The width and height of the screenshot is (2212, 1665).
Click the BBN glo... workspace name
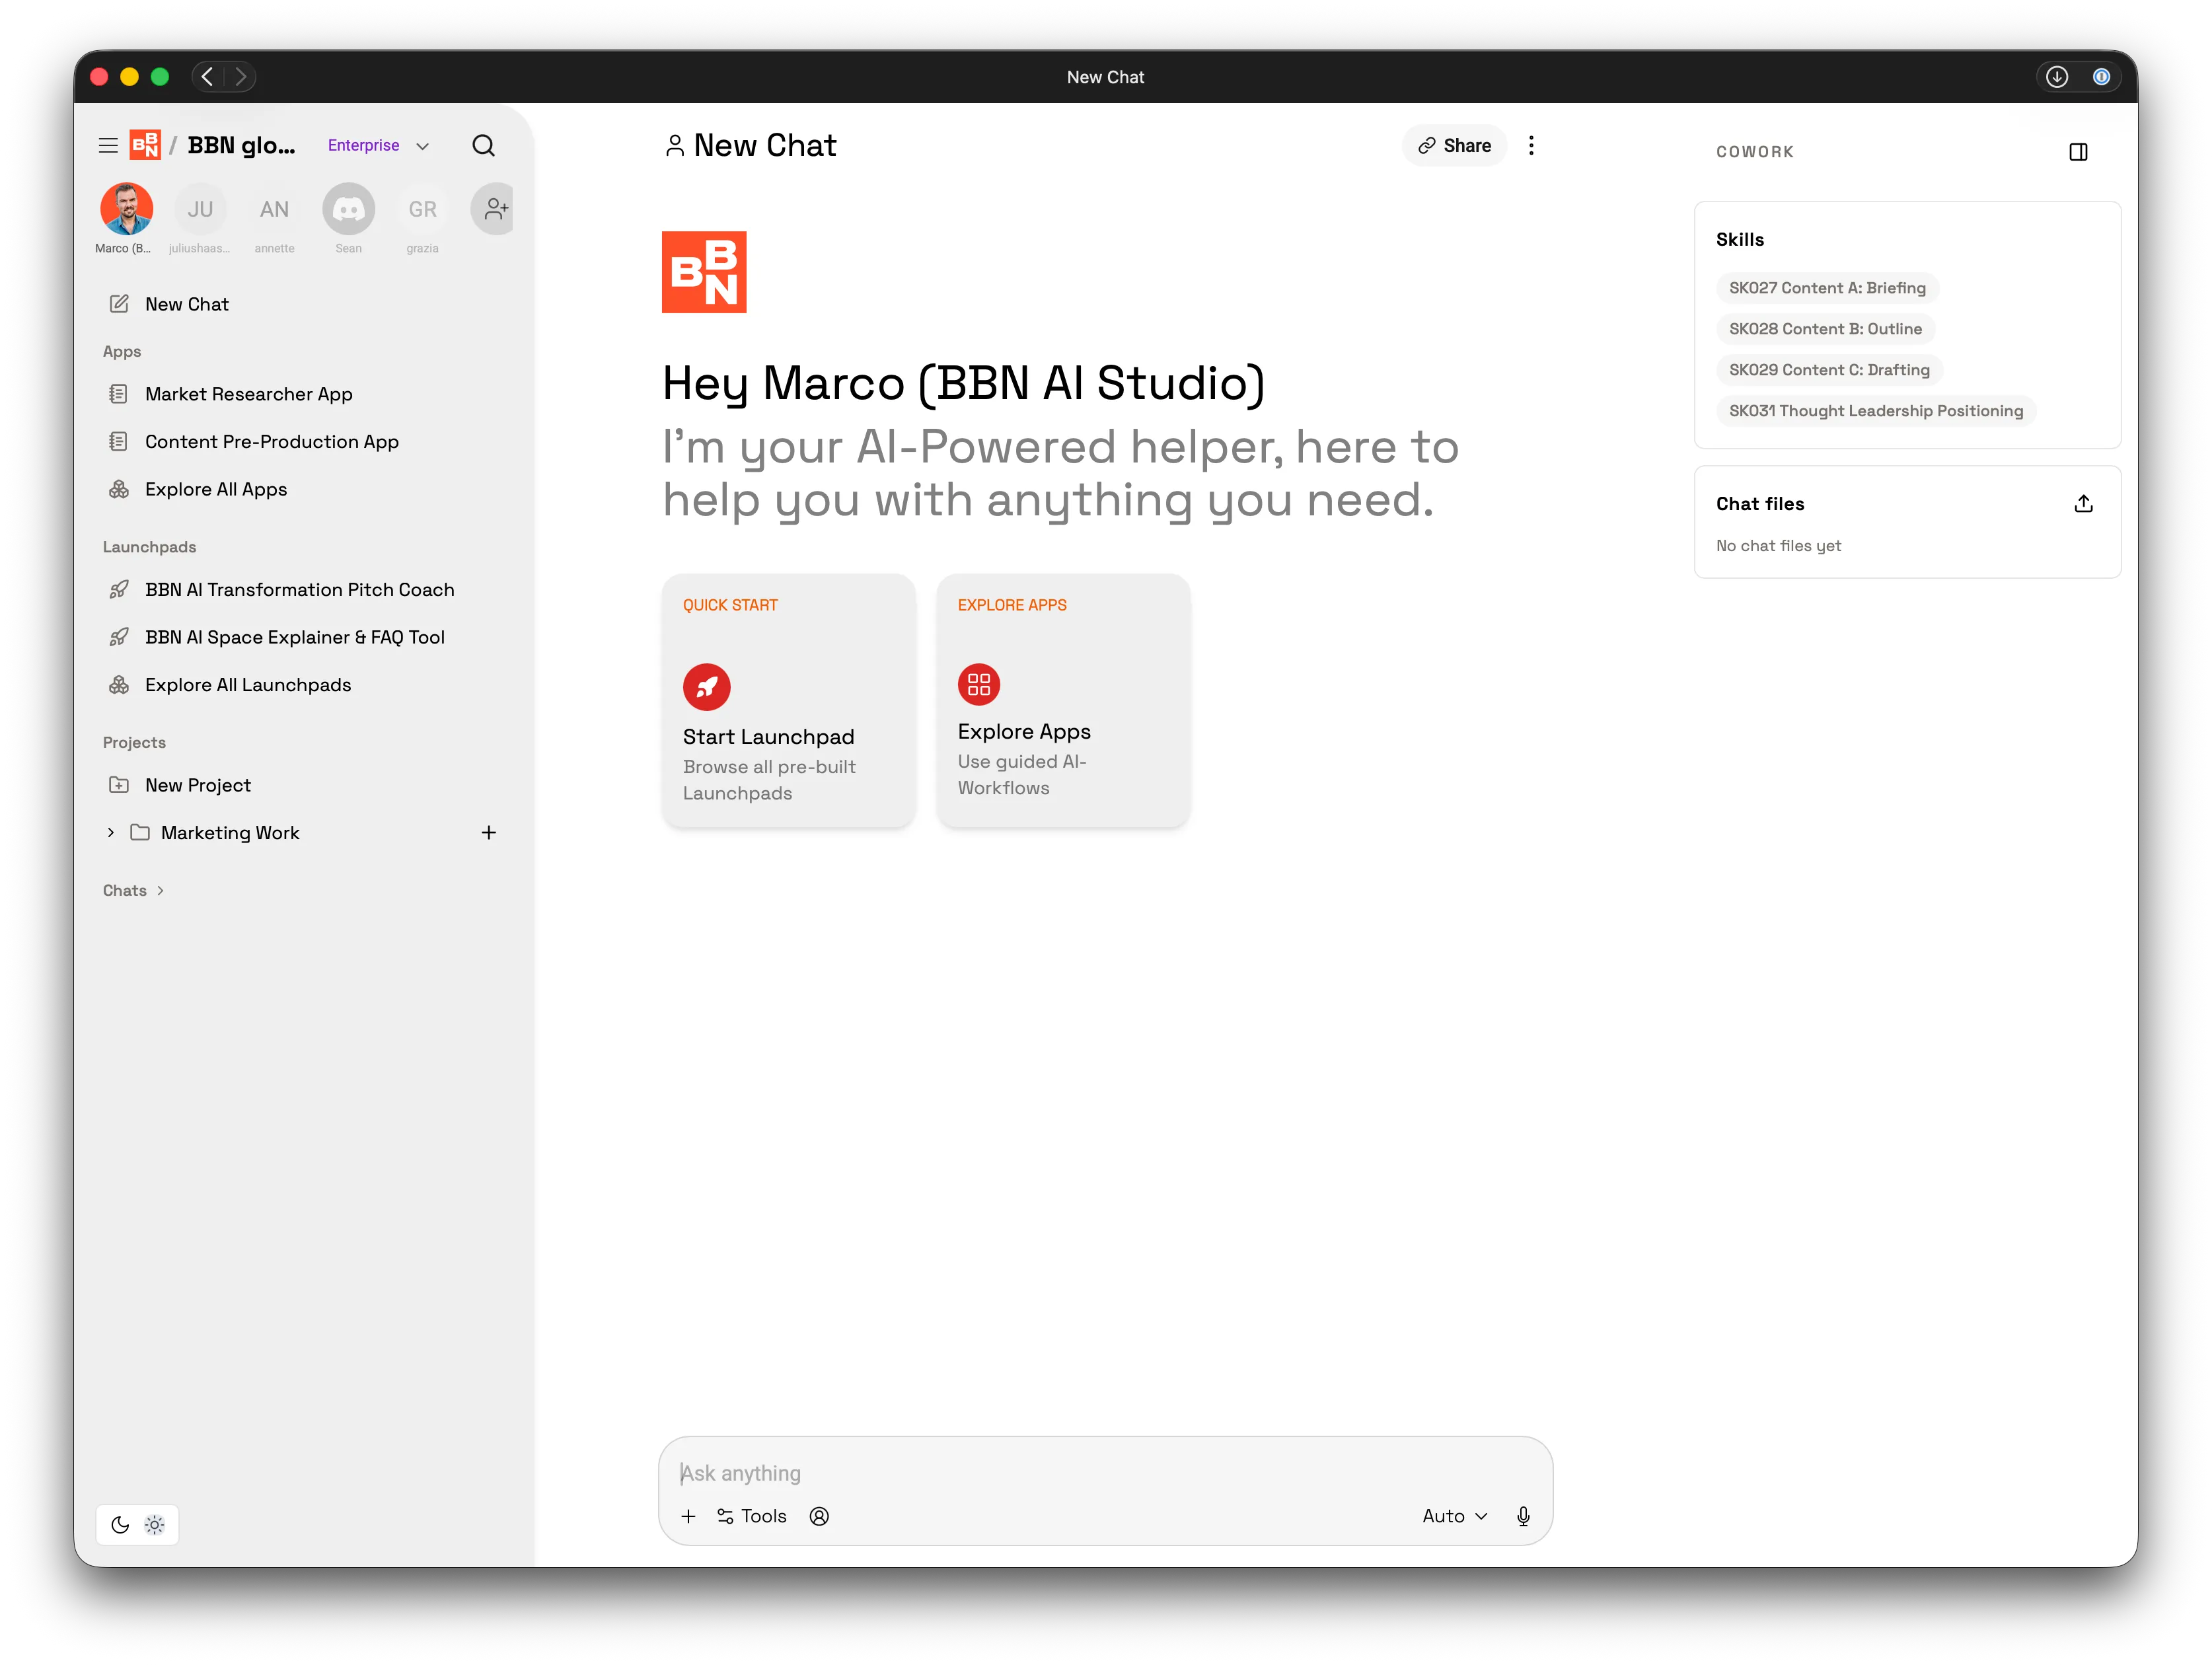(x=241, y=145)
